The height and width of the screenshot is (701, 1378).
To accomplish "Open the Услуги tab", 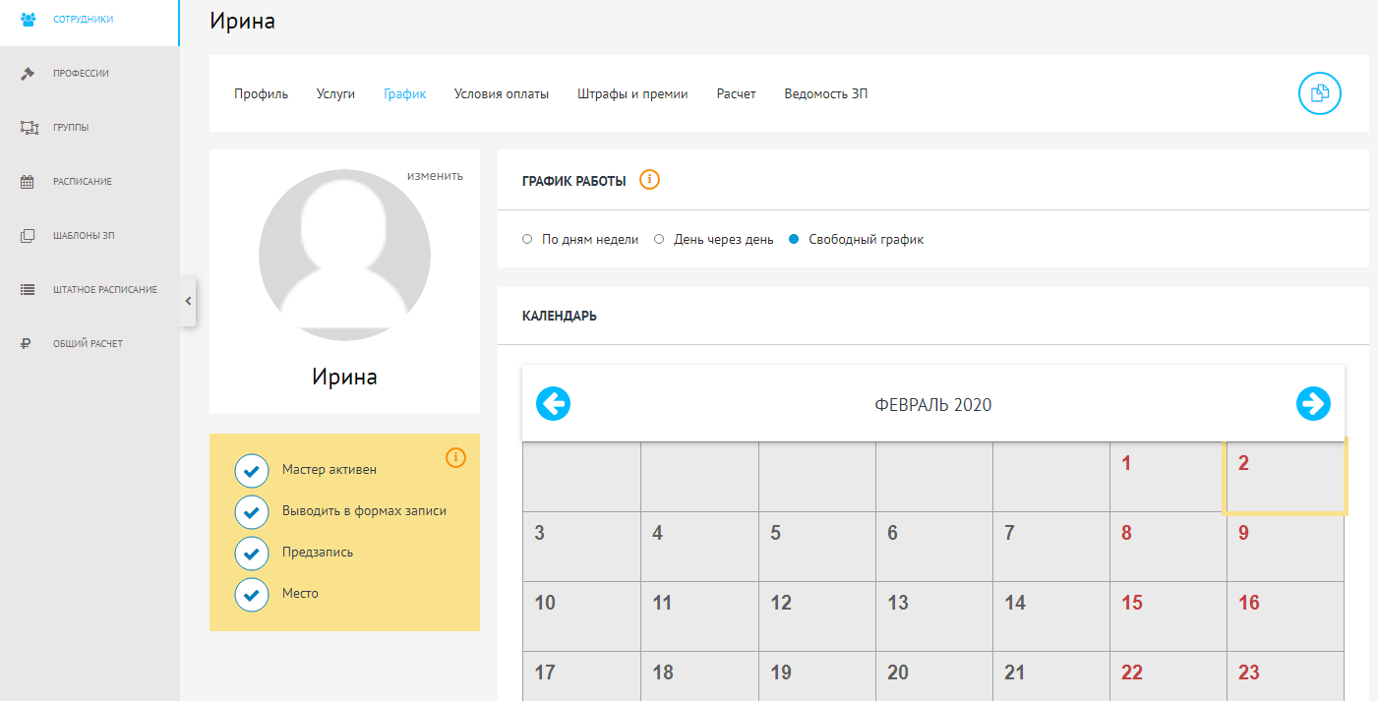I will click(x=335, y=94).
